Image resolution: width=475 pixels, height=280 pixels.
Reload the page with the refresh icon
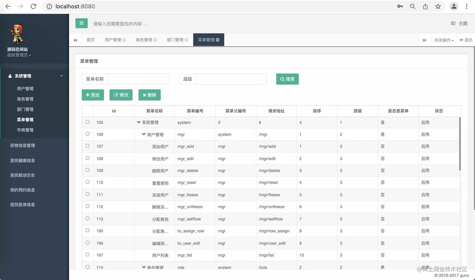[33, 6]
